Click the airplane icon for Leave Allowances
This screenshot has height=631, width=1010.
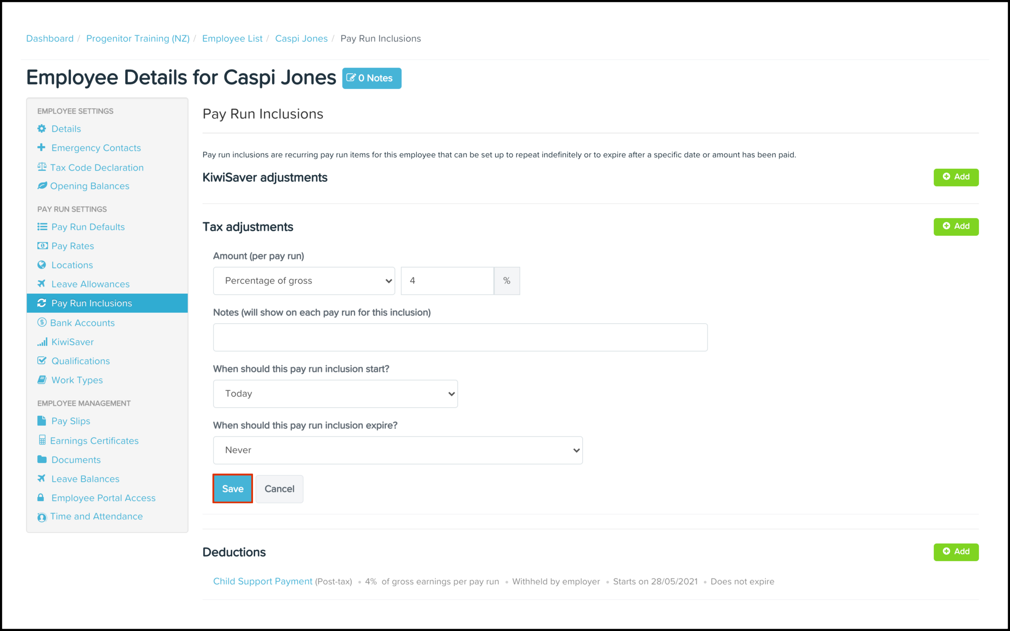point(41,284)
